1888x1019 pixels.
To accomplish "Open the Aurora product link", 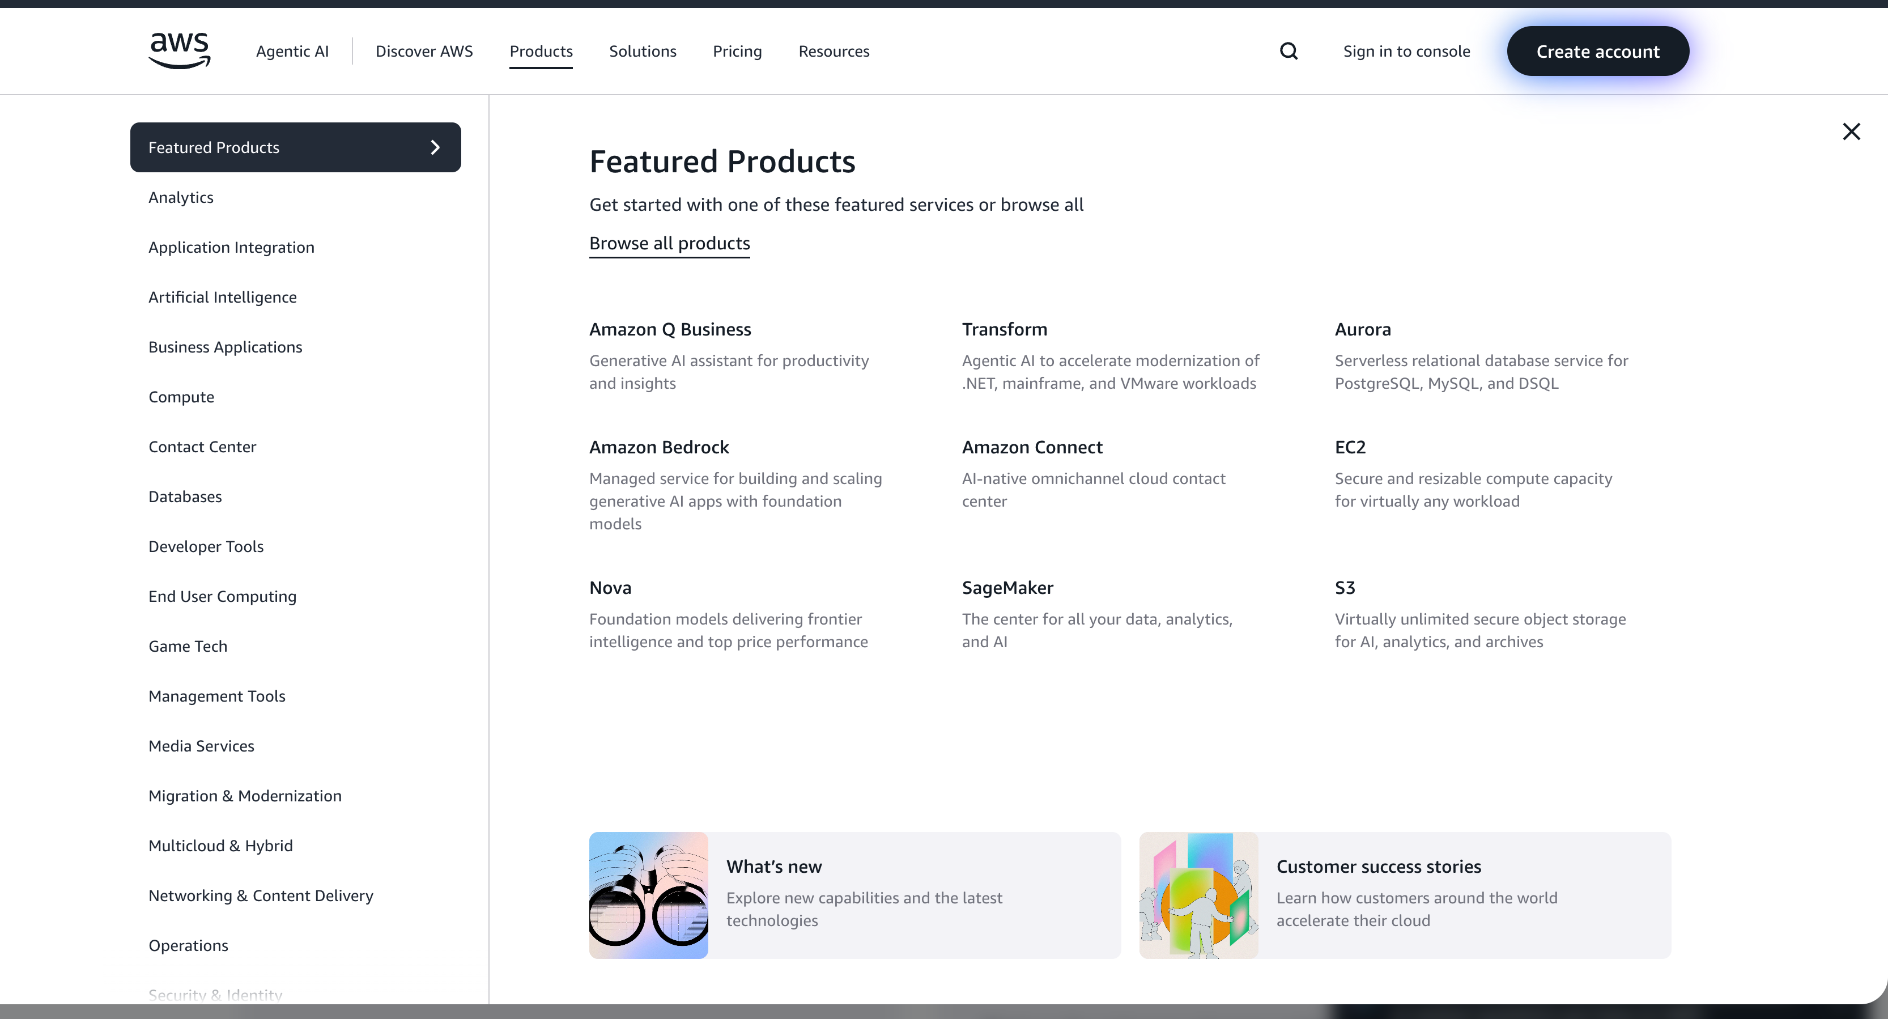I will click(1363, 330).
